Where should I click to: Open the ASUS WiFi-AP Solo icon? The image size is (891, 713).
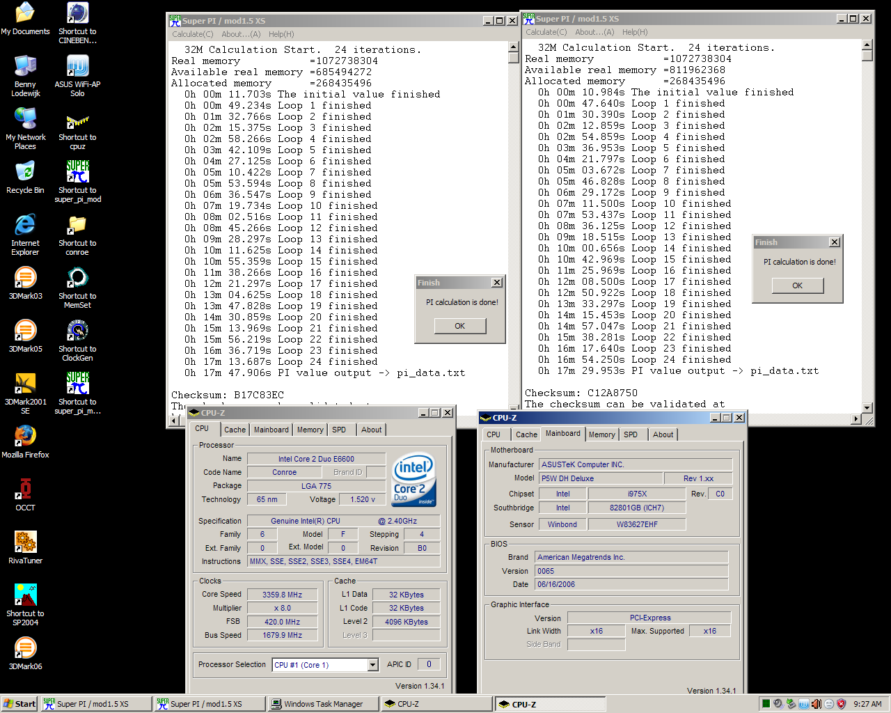click(x=77, y=68)
